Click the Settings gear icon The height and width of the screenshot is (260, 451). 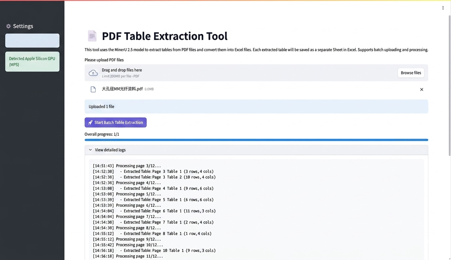tap(9, 26)
